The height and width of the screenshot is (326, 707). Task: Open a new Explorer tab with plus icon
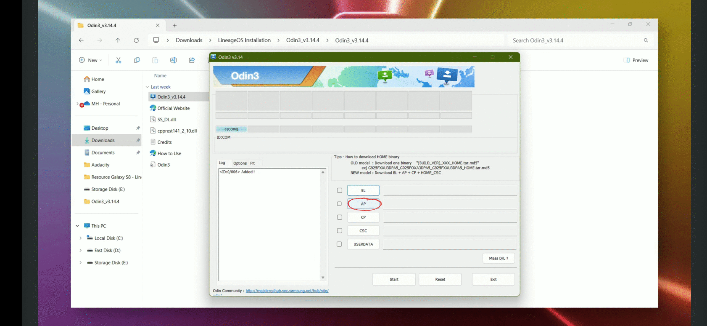click(x=175, y=25)
